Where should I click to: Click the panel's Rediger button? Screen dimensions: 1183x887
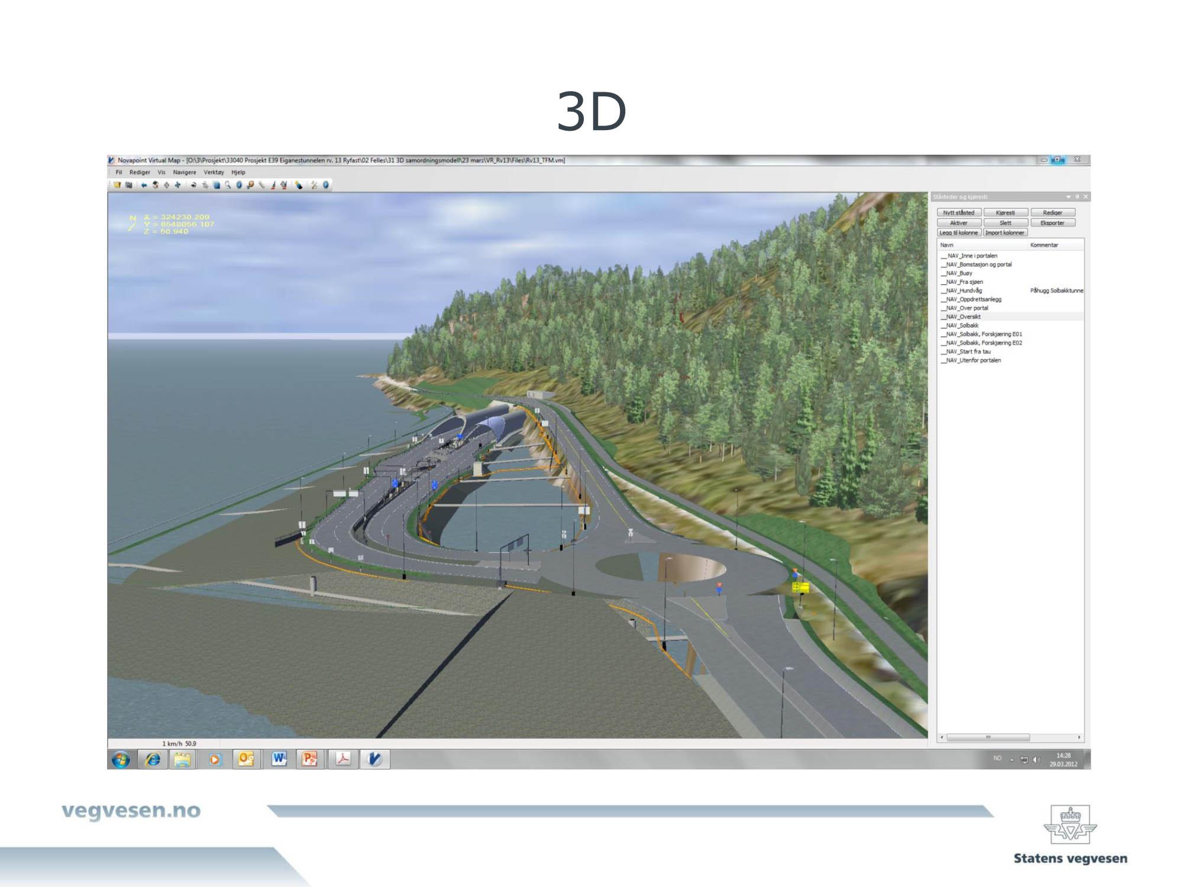coord(1052,212)
